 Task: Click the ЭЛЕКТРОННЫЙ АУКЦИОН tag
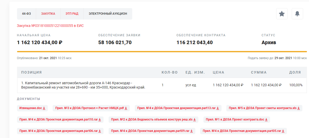point(108,14)
